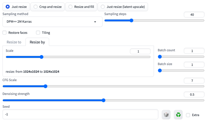This screenshot has width=208, height=122.
Task: Open the Sampling method dropdown
Action: (52, 22)
